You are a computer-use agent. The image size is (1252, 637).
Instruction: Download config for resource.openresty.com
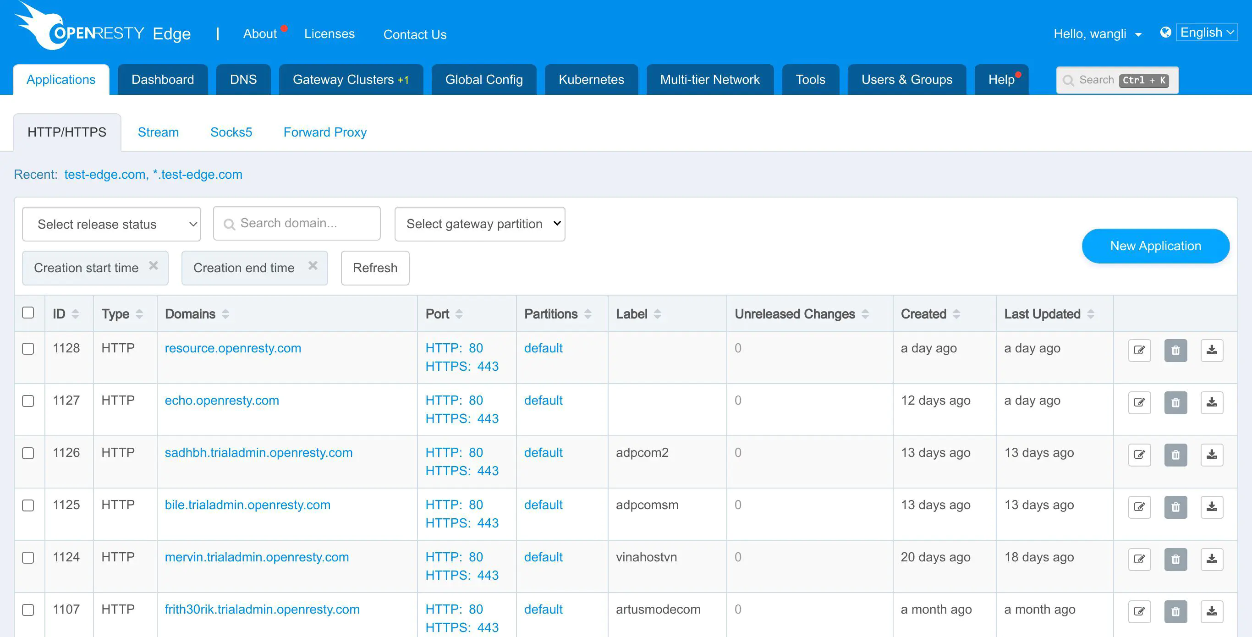1212,350
